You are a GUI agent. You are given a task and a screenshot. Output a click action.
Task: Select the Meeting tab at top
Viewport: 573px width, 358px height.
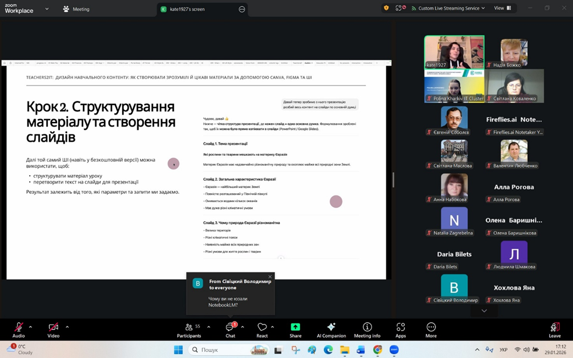(76, 9)
